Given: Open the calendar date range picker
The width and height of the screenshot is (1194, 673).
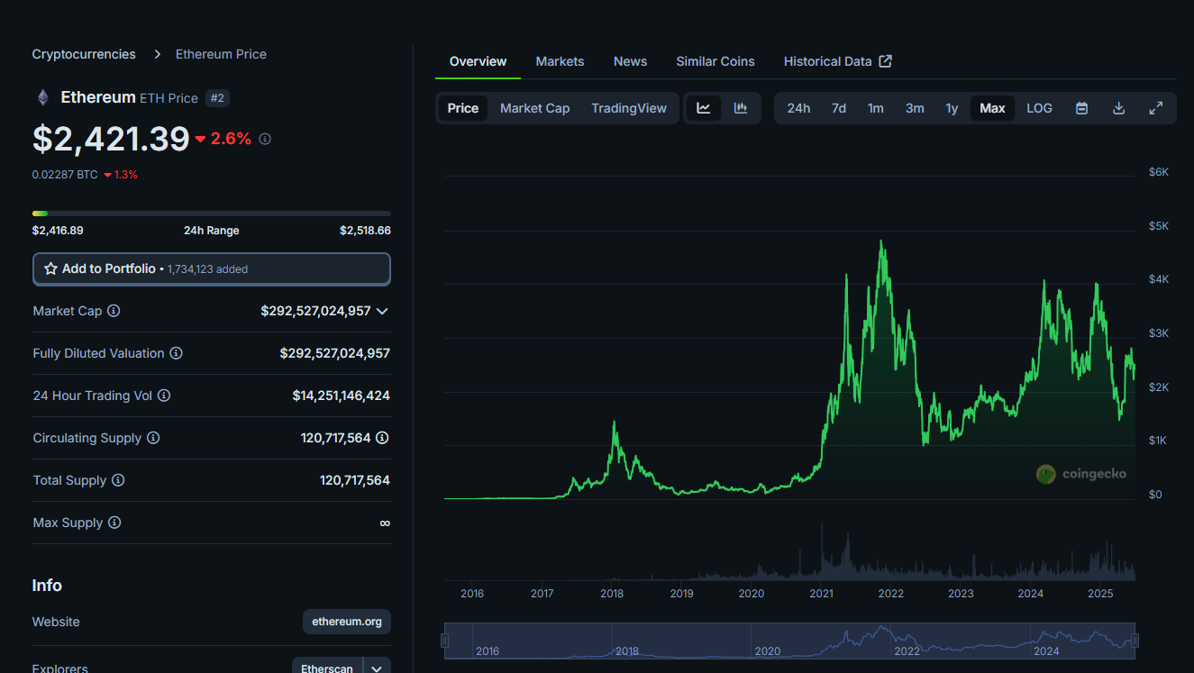Looking at the screenshot, I should (1082, 108).
